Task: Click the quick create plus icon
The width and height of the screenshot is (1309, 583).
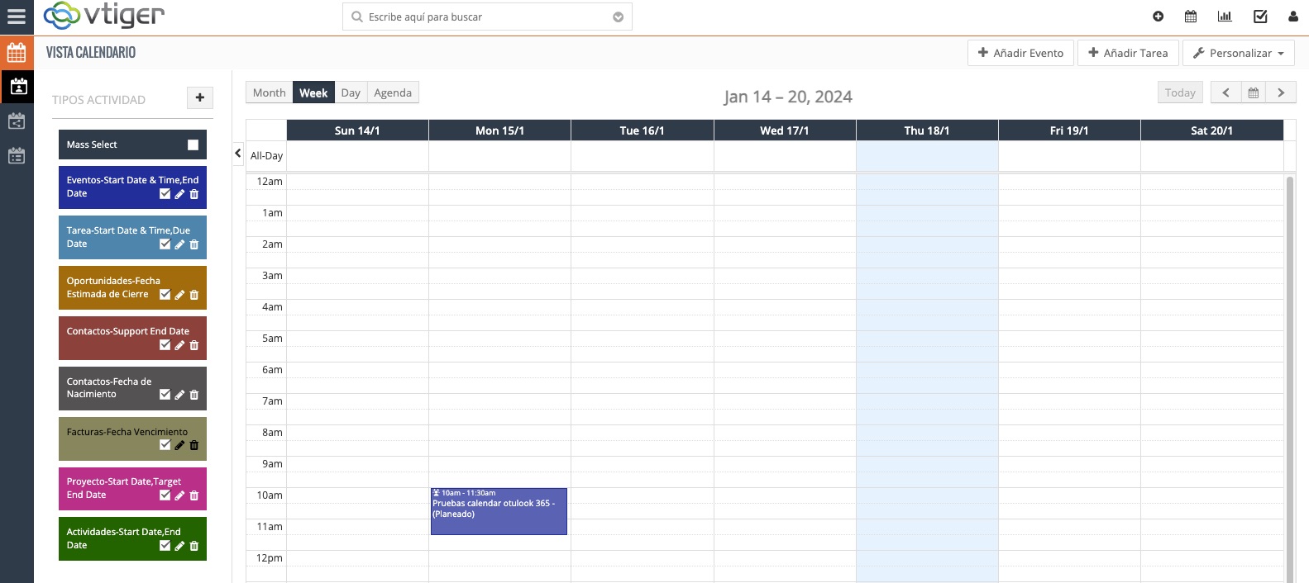Action: pyautogui.click(x=1158, y=17)
